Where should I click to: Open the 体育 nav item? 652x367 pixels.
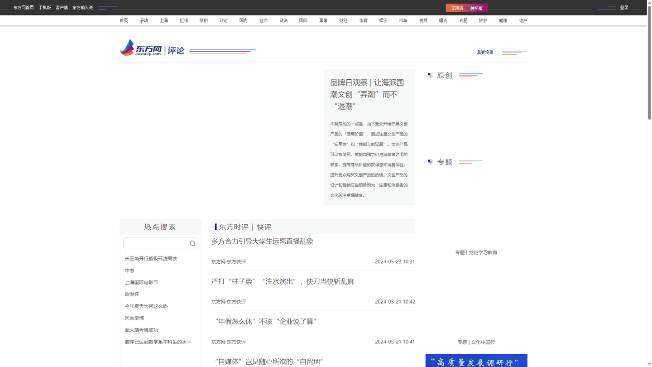click(364, 20)
